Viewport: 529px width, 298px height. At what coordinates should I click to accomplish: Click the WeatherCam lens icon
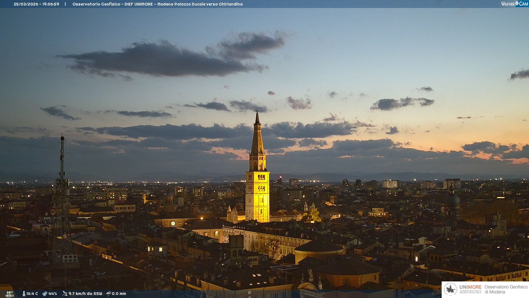coord(517,3)
